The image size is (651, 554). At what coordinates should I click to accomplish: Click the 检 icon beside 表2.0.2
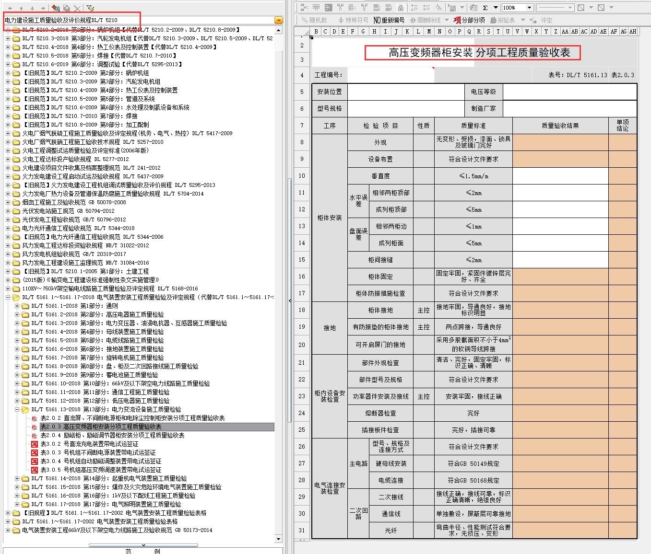click(35, 418)
